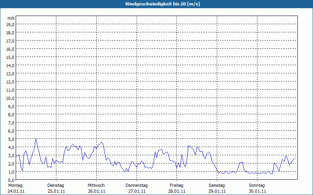Click the 18,0 y-axis label
This screenshot has height=195, width=313.
point(10,33)
